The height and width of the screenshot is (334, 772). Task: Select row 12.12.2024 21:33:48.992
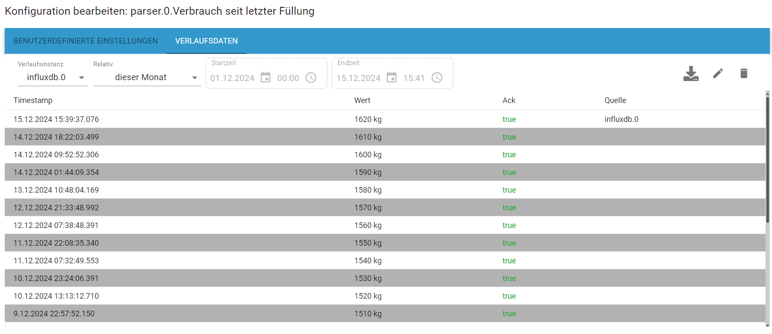385,208
